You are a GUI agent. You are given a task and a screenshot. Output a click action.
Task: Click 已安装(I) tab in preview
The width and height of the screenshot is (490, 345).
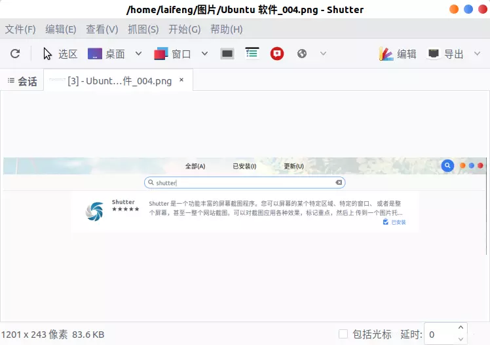244,166
